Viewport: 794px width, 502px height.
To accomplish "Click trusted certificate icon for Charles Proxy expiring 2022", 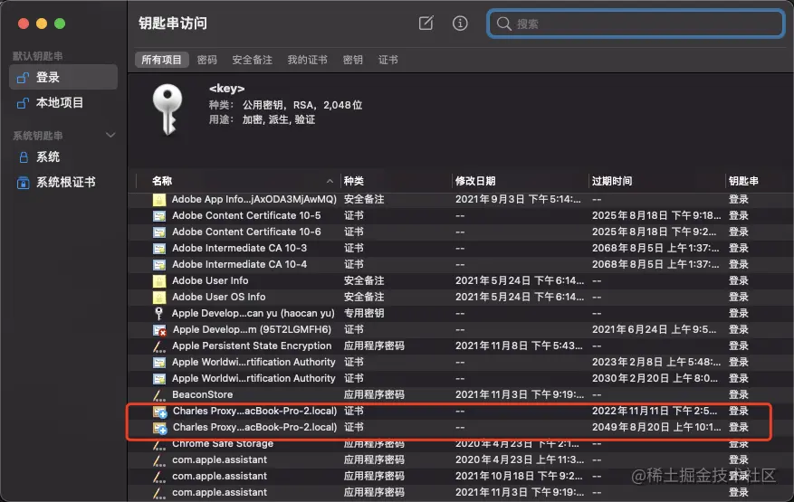I will (x=160, y=412).
